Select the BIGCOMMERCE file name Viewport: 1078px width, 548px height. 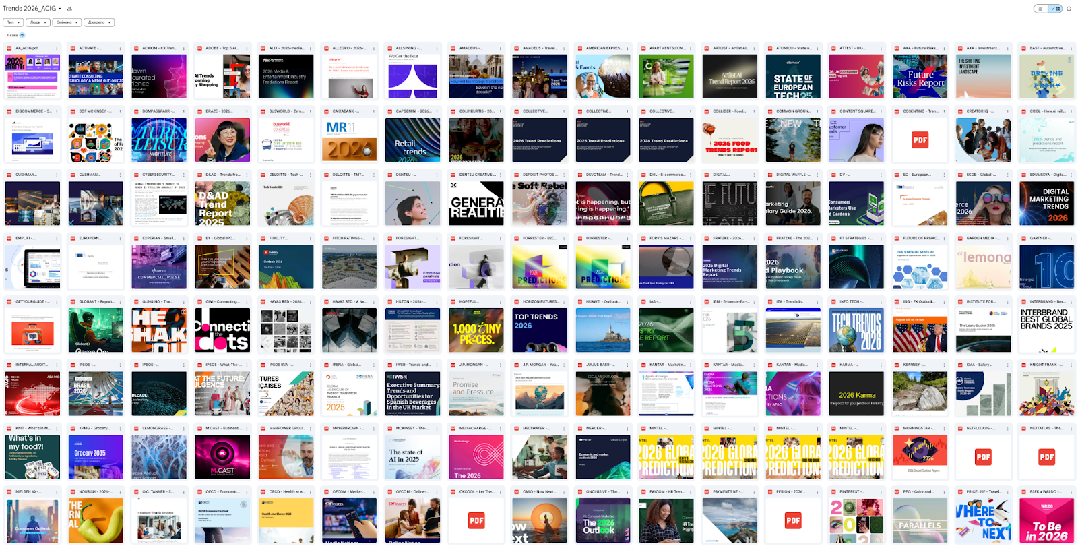[34, 111]
